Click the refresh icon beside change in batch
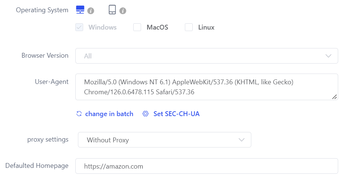The height and width of the screenshot is (183, 343). [x=79, y=114]
